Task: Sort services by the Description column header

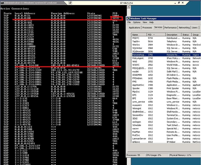Action: coord(173,35)
